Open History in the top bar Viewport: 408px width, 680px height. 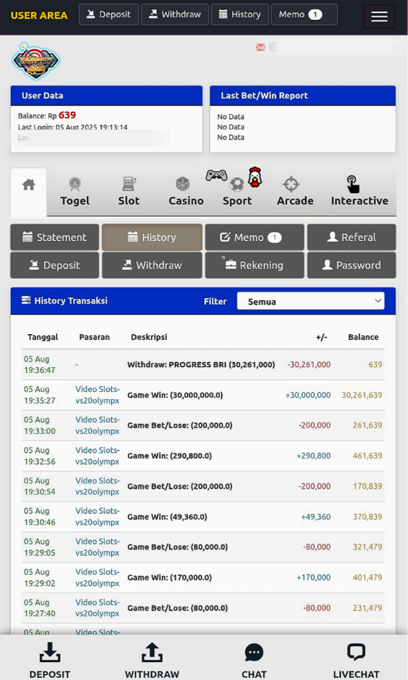click(x=240, y=15)
